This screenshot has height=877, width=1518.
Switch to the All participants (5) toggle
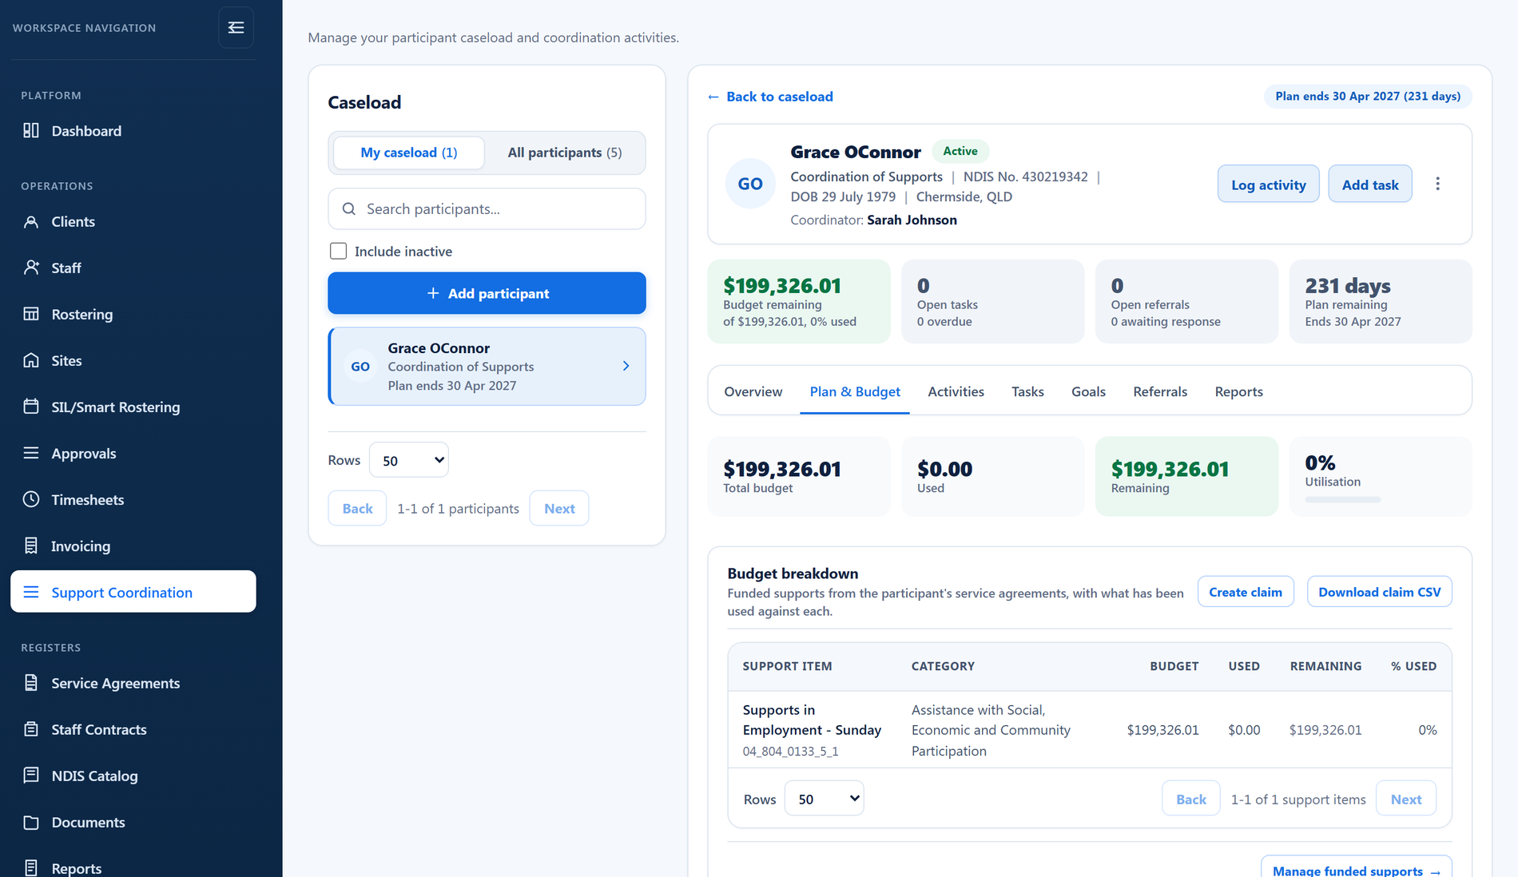[565, 153]
